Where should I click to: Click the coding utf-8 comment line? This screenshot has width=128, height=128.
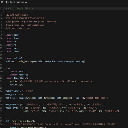[19, 8]
